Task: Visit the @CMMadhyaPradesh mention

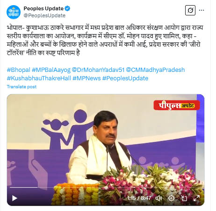Action: tap(155, 70)
